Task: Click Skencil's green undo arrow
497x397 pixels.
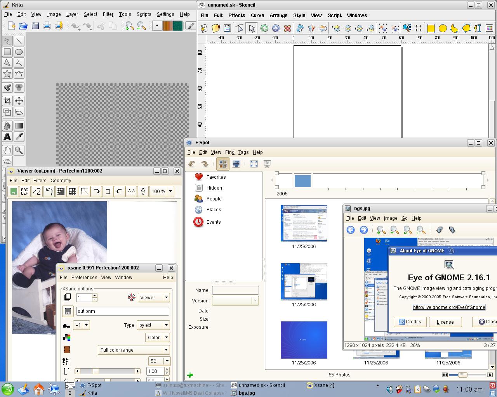Action: [x=264, y=28]
